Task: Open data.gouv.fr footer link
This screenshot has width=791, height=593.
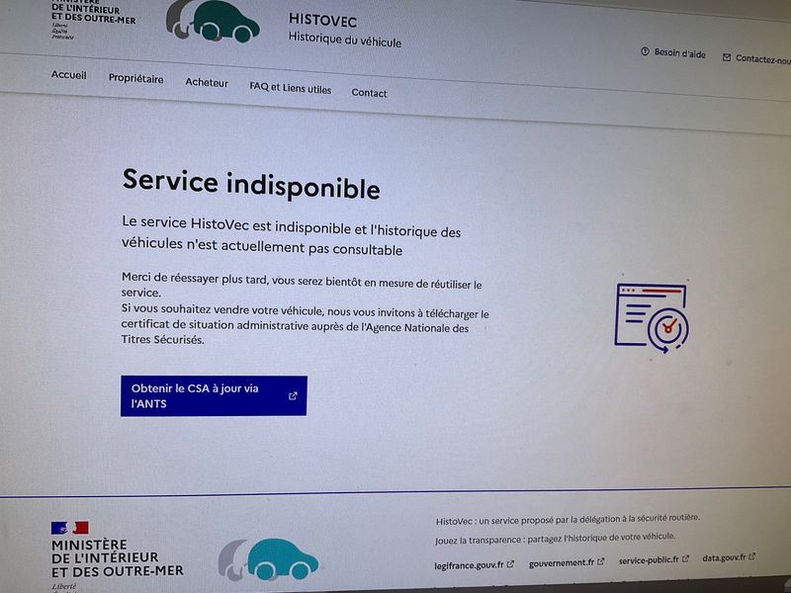Action: 729,557
